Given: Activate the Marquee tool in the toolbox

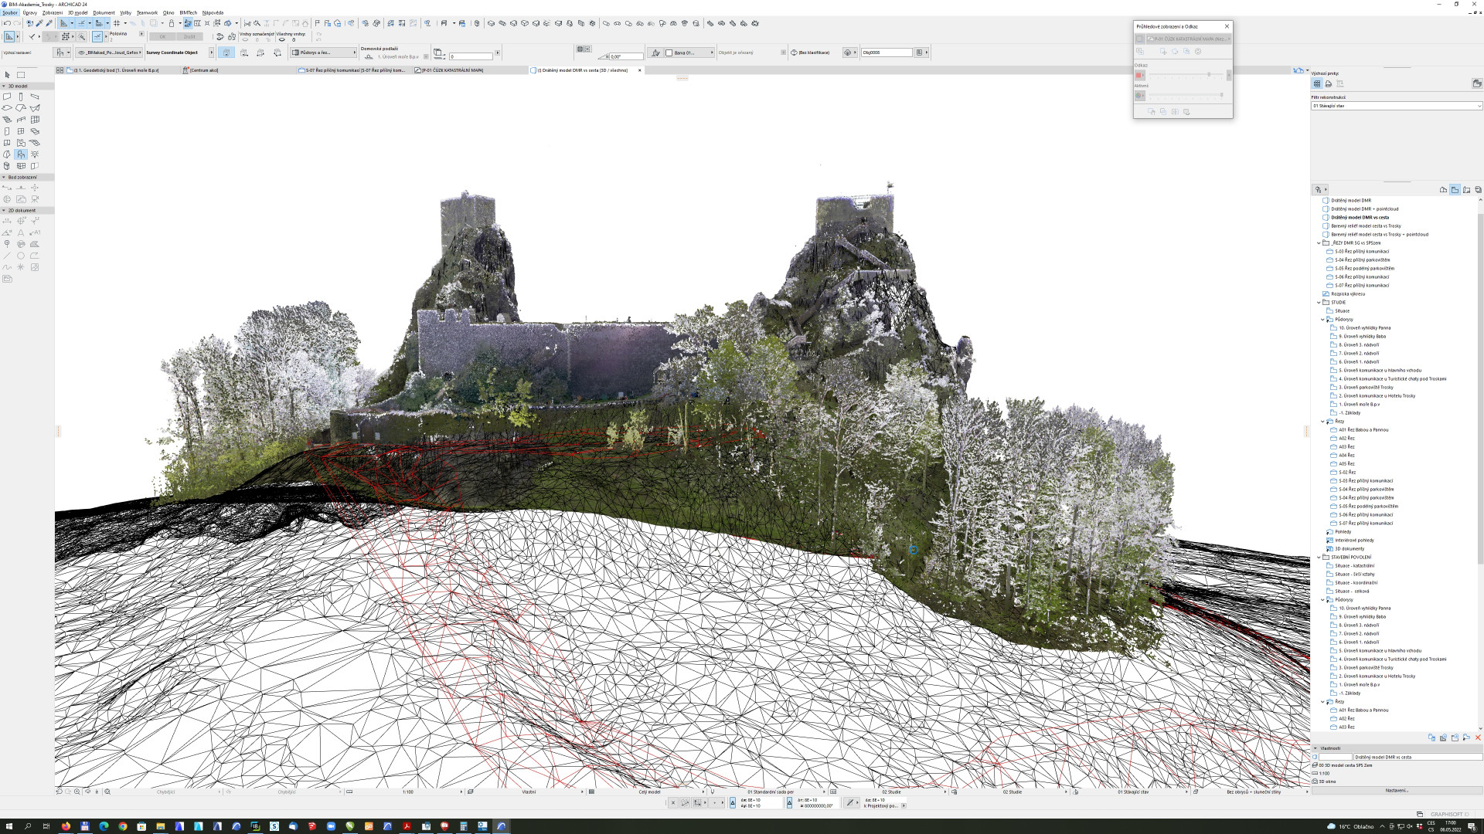Looking at the screenshot, I should 19,74.
